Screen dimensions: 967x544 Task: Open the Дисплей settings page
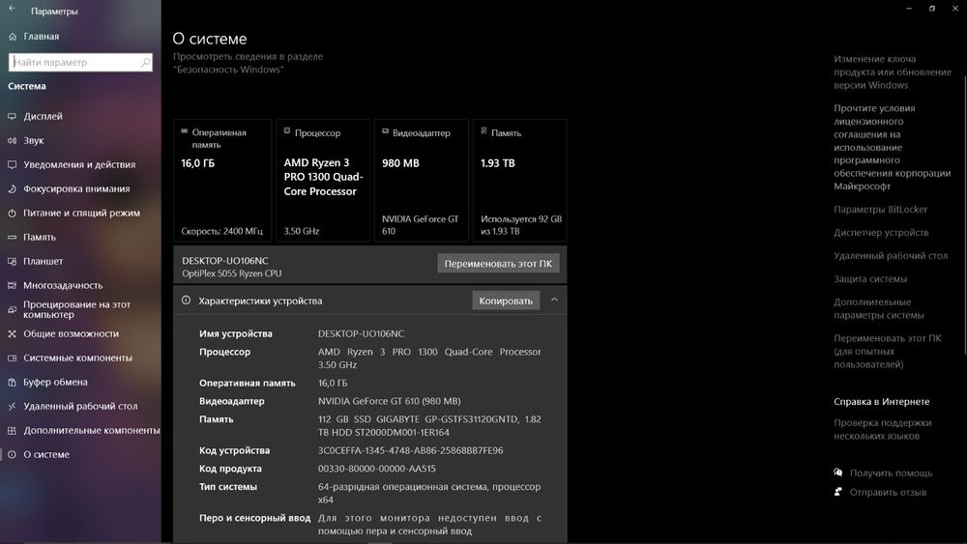[44, 116]
